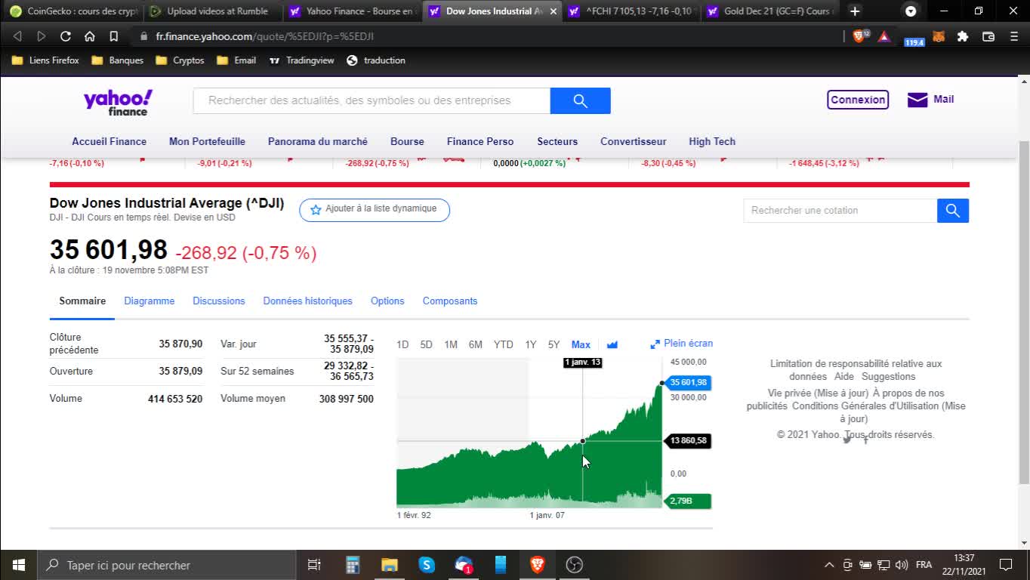Open a new browser tab
The height and width of the screenshot is (580, 1030).
[855, 11]
